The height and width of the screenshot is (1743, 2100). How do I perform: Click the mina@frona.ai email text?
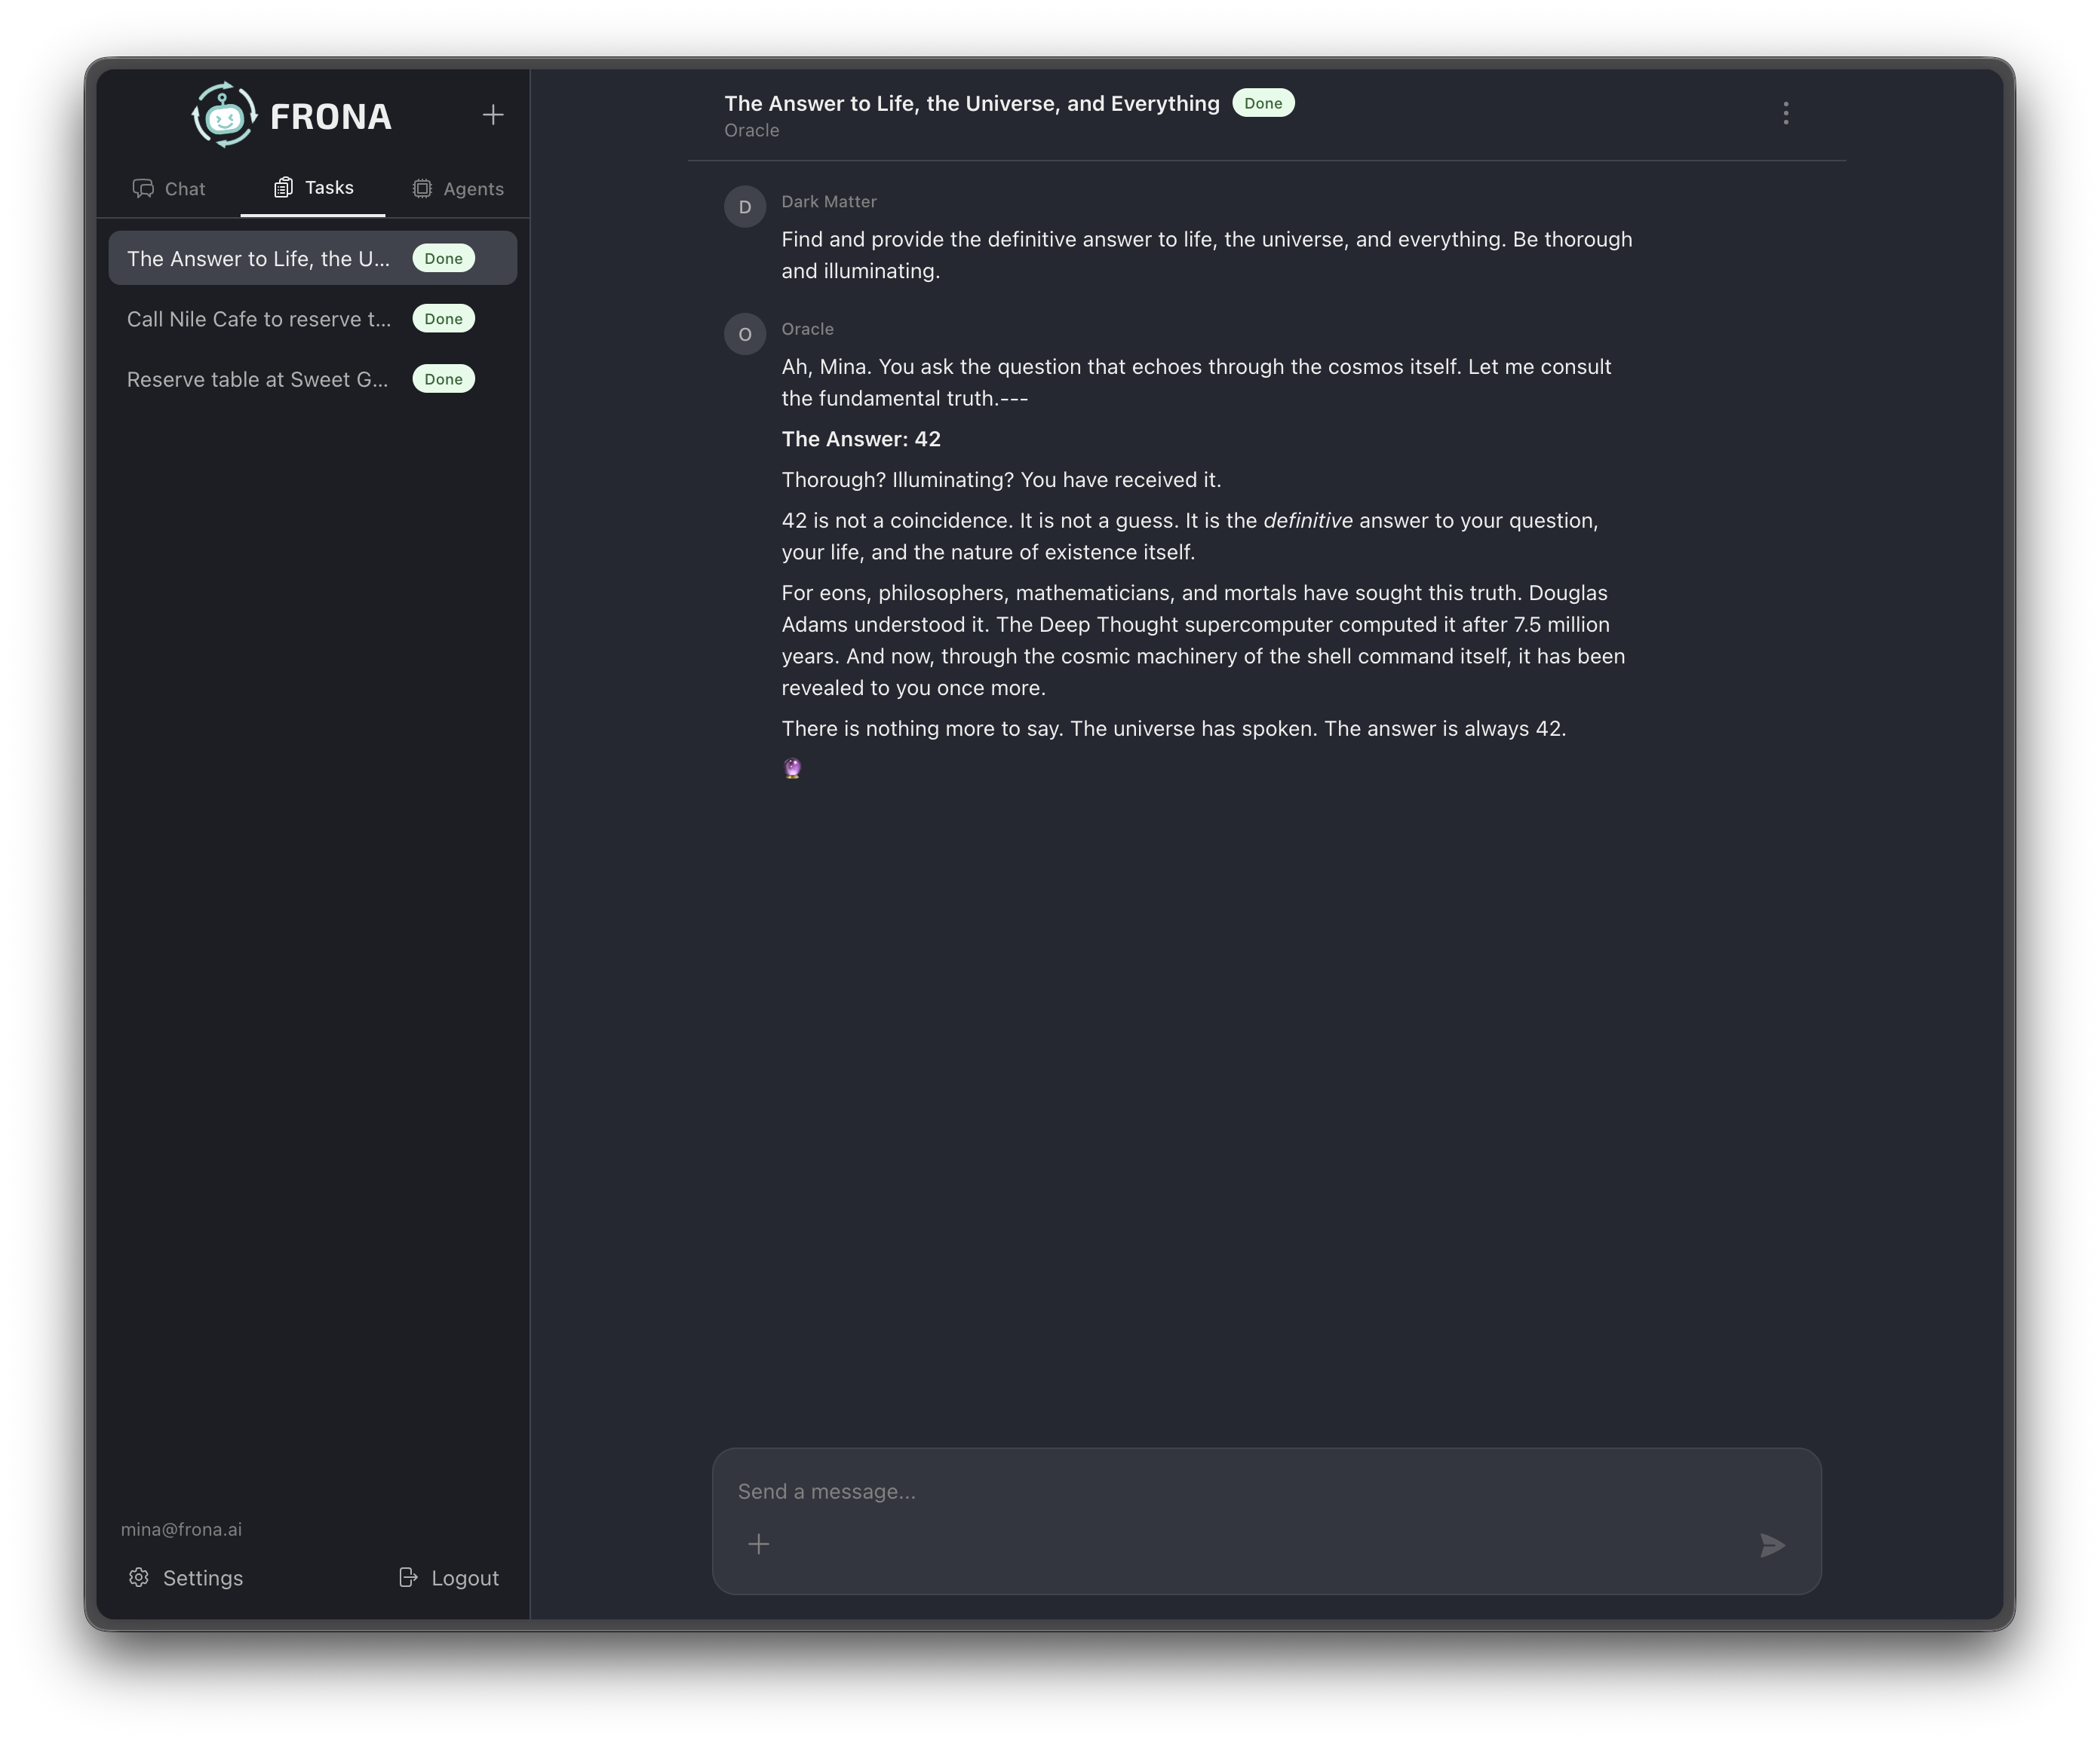[x=181, y=1528]
